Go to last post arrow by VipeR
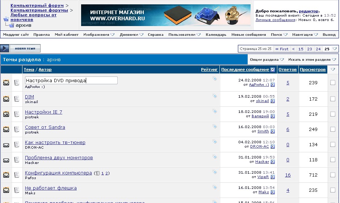The image size is (340, 203). coord(273,177)
